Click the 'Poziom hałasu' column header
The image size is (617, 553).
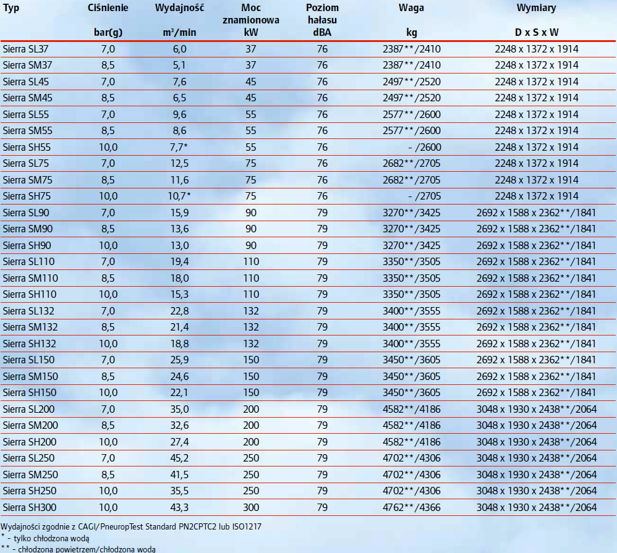pyautogui.click(x=322, y=14)
